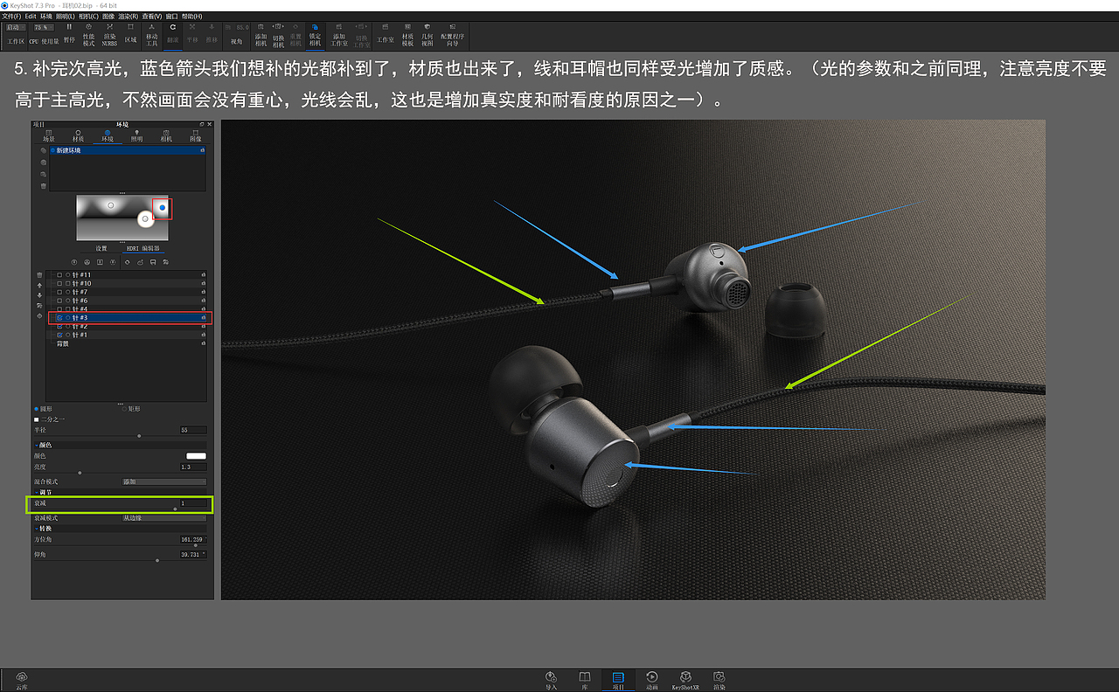Open the 工作室 studio panel

(385, 34)
